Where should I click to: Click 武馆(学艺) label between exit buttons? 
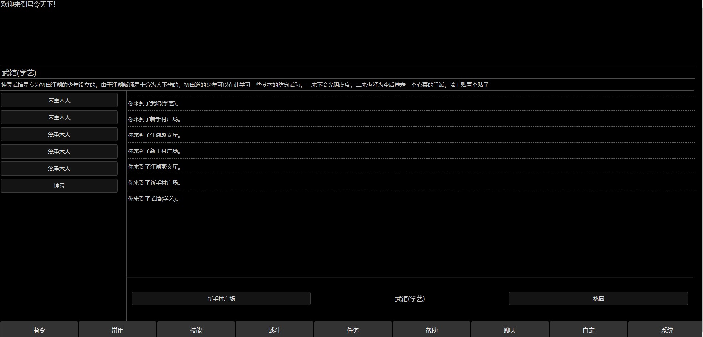410,299
